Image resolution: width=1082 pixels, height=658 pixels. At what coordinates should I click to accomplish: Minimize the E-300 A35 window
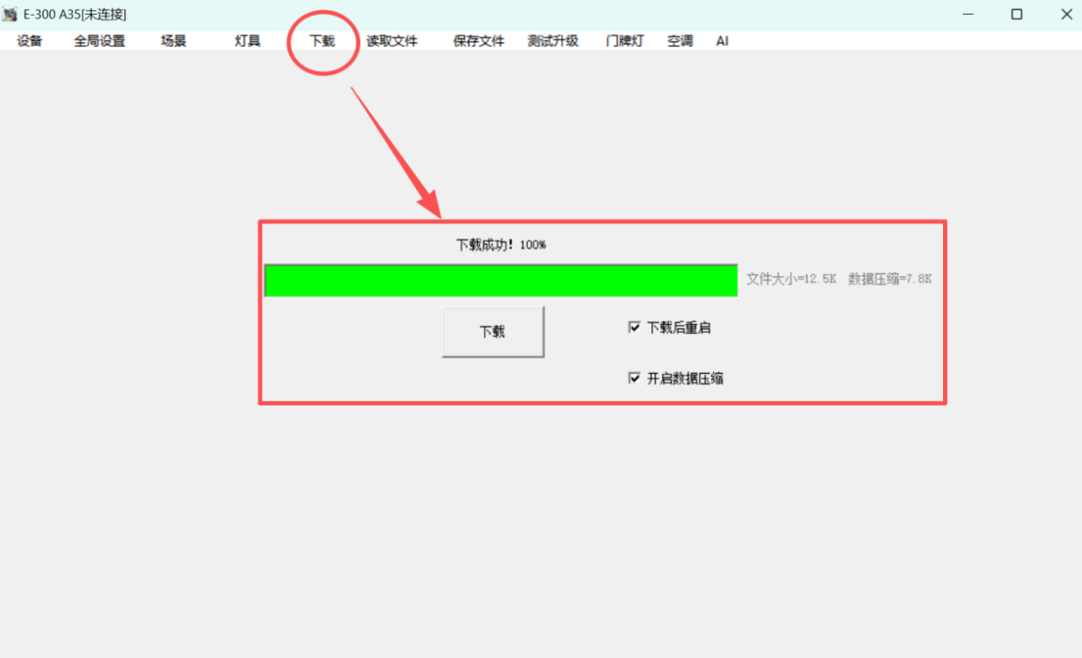969,14
